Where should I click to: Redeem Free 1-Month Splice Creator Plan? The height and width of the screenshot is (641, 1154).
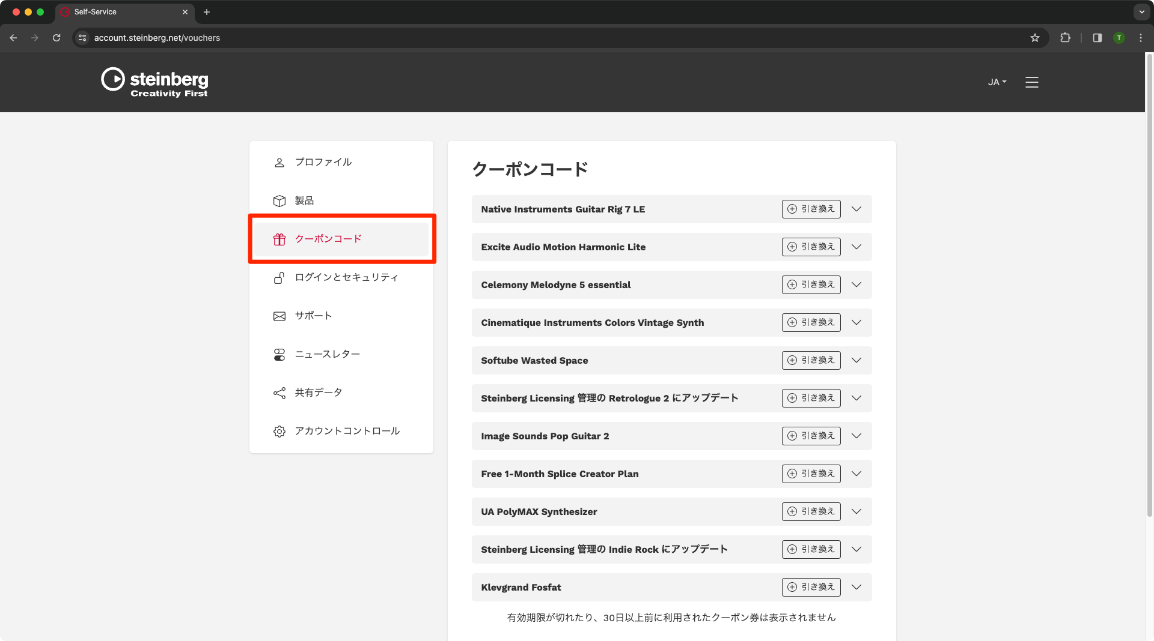coord(811,474)
